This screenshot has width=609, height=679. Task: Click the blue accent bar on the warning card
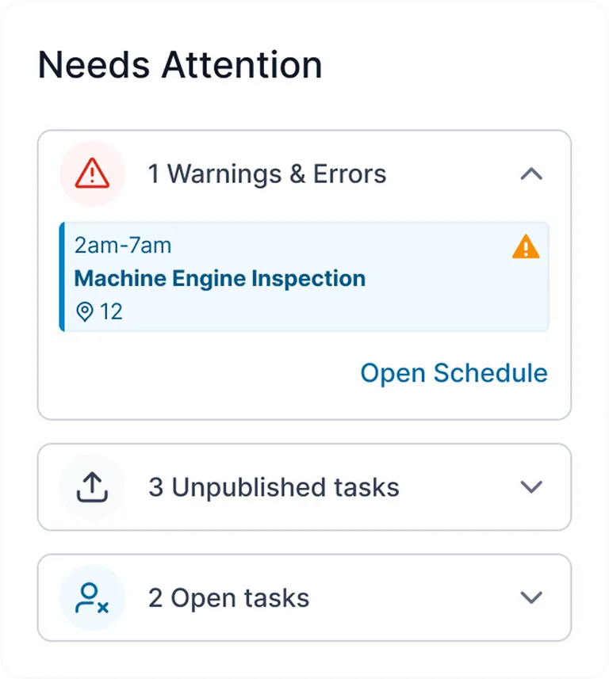[63, 277]
